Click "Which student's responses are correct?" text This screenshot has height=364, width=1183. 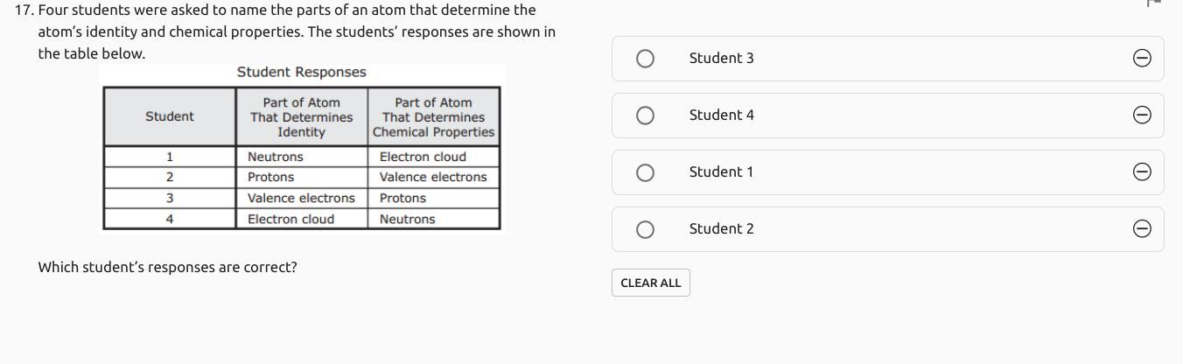(167, 268)
